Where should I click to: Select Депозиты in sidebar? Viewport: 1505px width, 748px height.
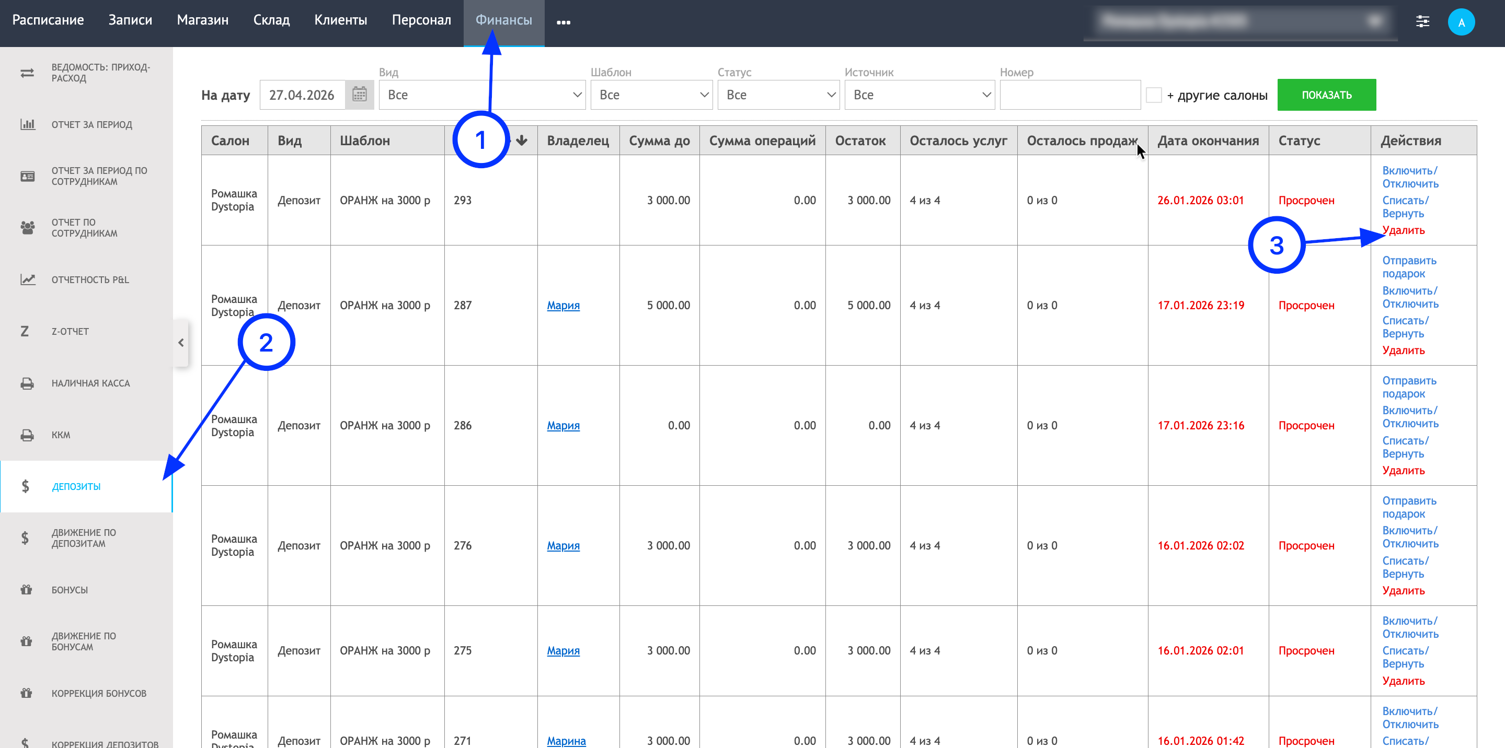click(x=86, y=486)
